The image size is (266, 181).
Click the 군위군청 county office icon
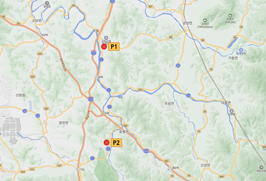point(106,38)
